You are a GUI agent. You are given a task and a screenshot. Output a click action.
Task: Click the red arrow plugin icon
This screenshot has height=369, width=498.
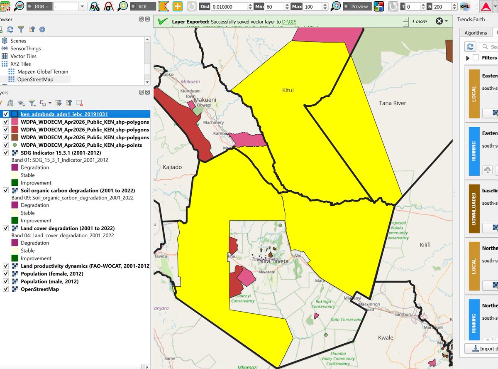pyautogui.click(x=486, y=7)
